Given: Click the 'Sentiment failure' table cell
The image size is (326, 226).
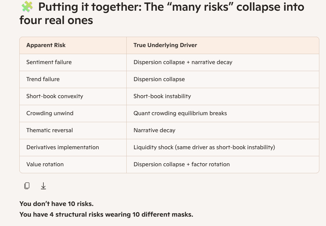Looking at the screenshot, I should (73, 62).
